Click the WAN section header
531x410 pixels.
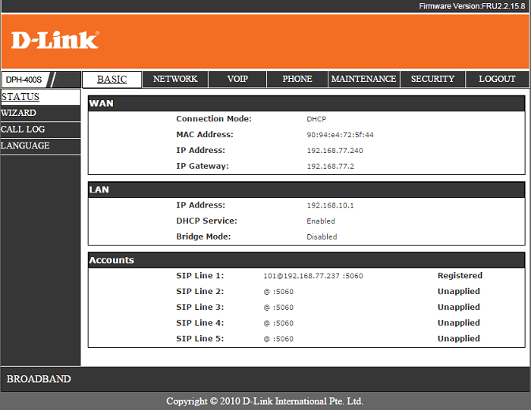[x=306, y=104]
